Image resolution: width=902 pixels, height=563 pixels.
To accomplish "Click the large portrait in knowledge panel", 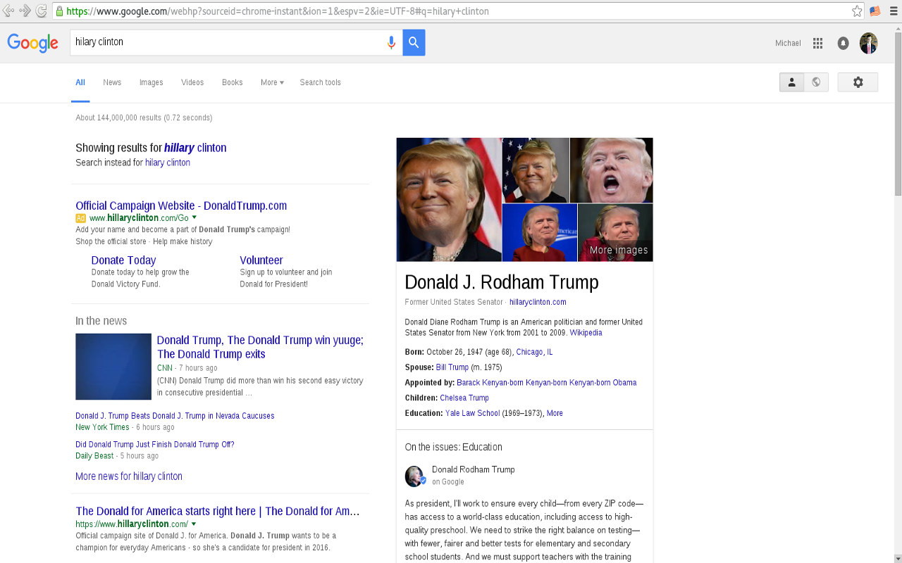I will pyautogui.click(x=449, y=199).
